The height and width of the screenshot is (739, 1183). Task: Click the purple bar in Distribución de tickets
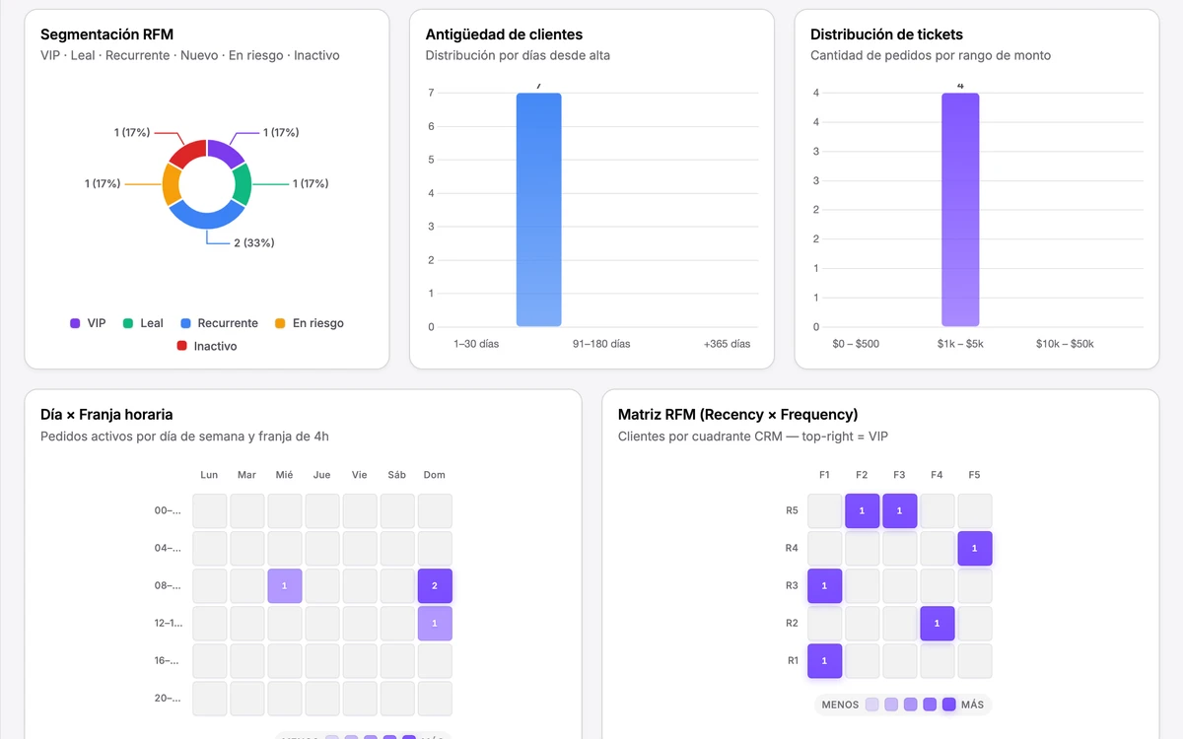(x=960, y=210)
